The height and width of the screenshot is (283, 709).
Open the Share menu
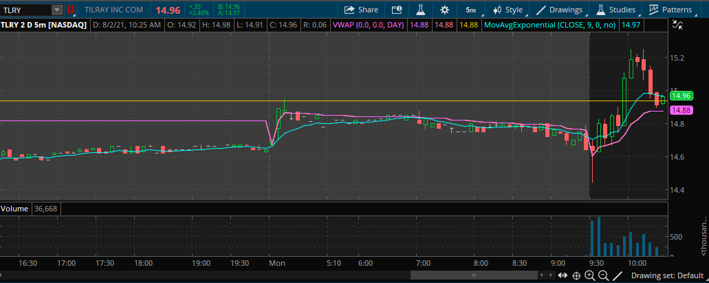(x=361, y=10)
